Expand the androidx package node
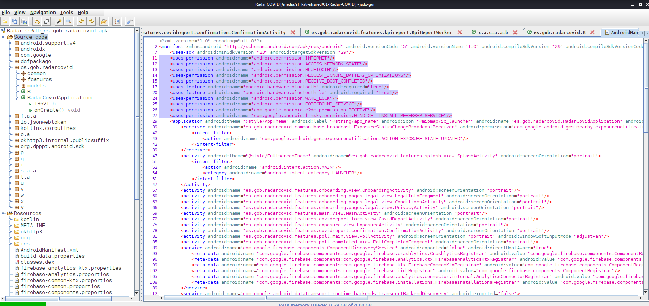 [x=10, y=49]
